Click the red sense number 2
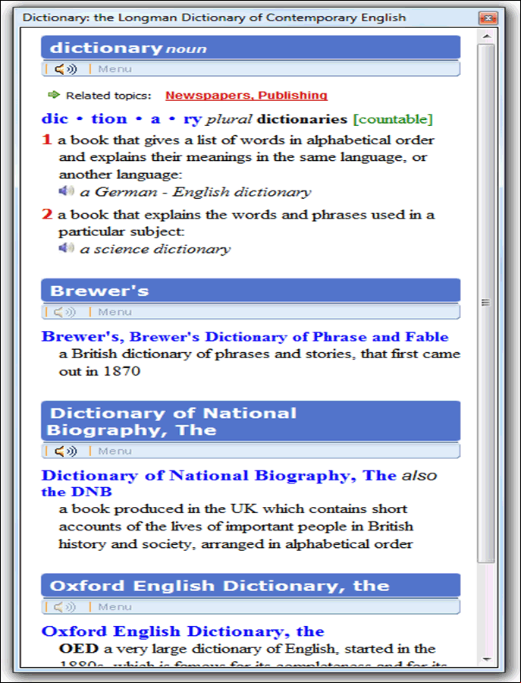Viewport: 521px width, 683px height. tap(47, 214)
